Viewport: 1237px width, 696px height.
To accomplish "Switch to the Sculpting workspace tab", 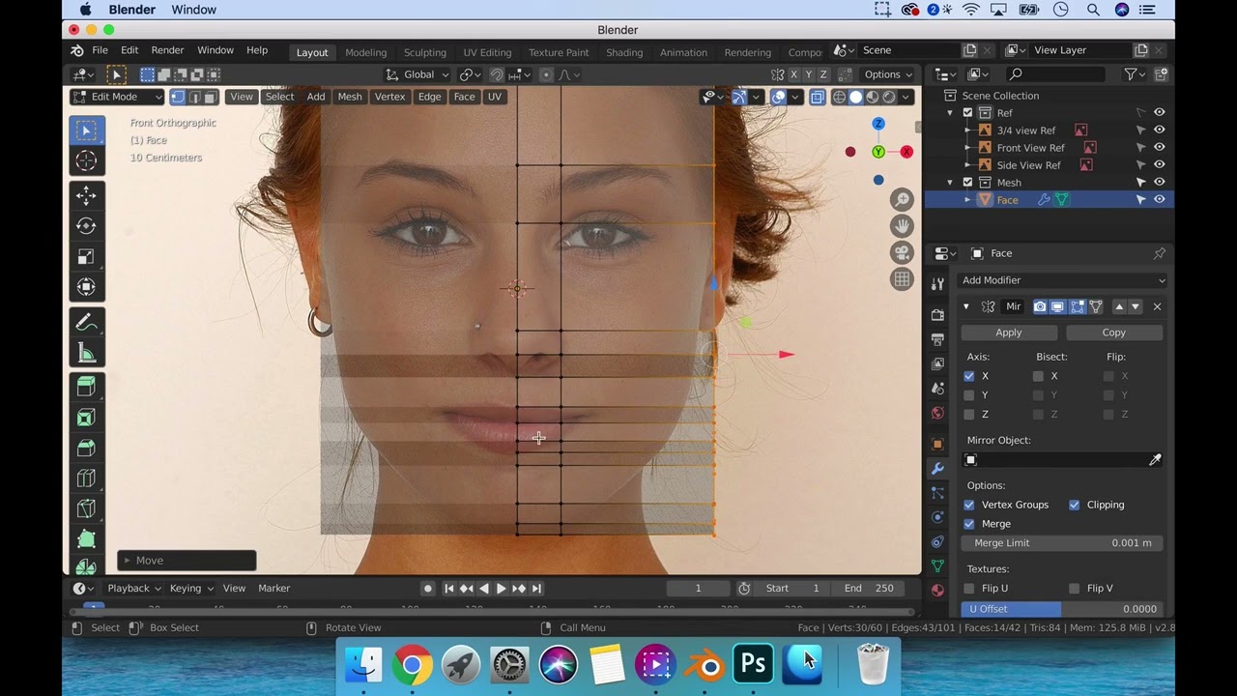I will (425, 52).
